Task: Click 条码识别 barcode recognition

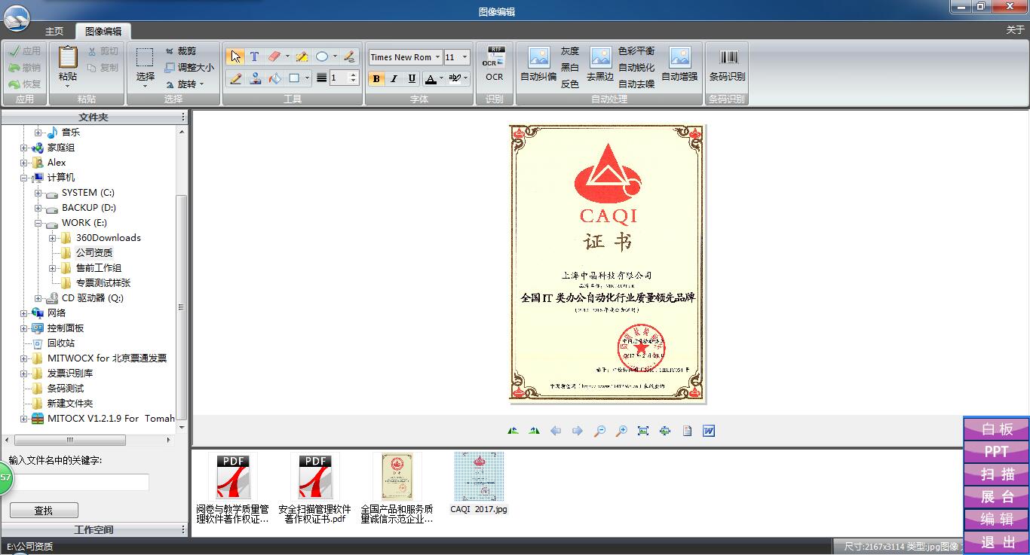Action: coord(728,64)
